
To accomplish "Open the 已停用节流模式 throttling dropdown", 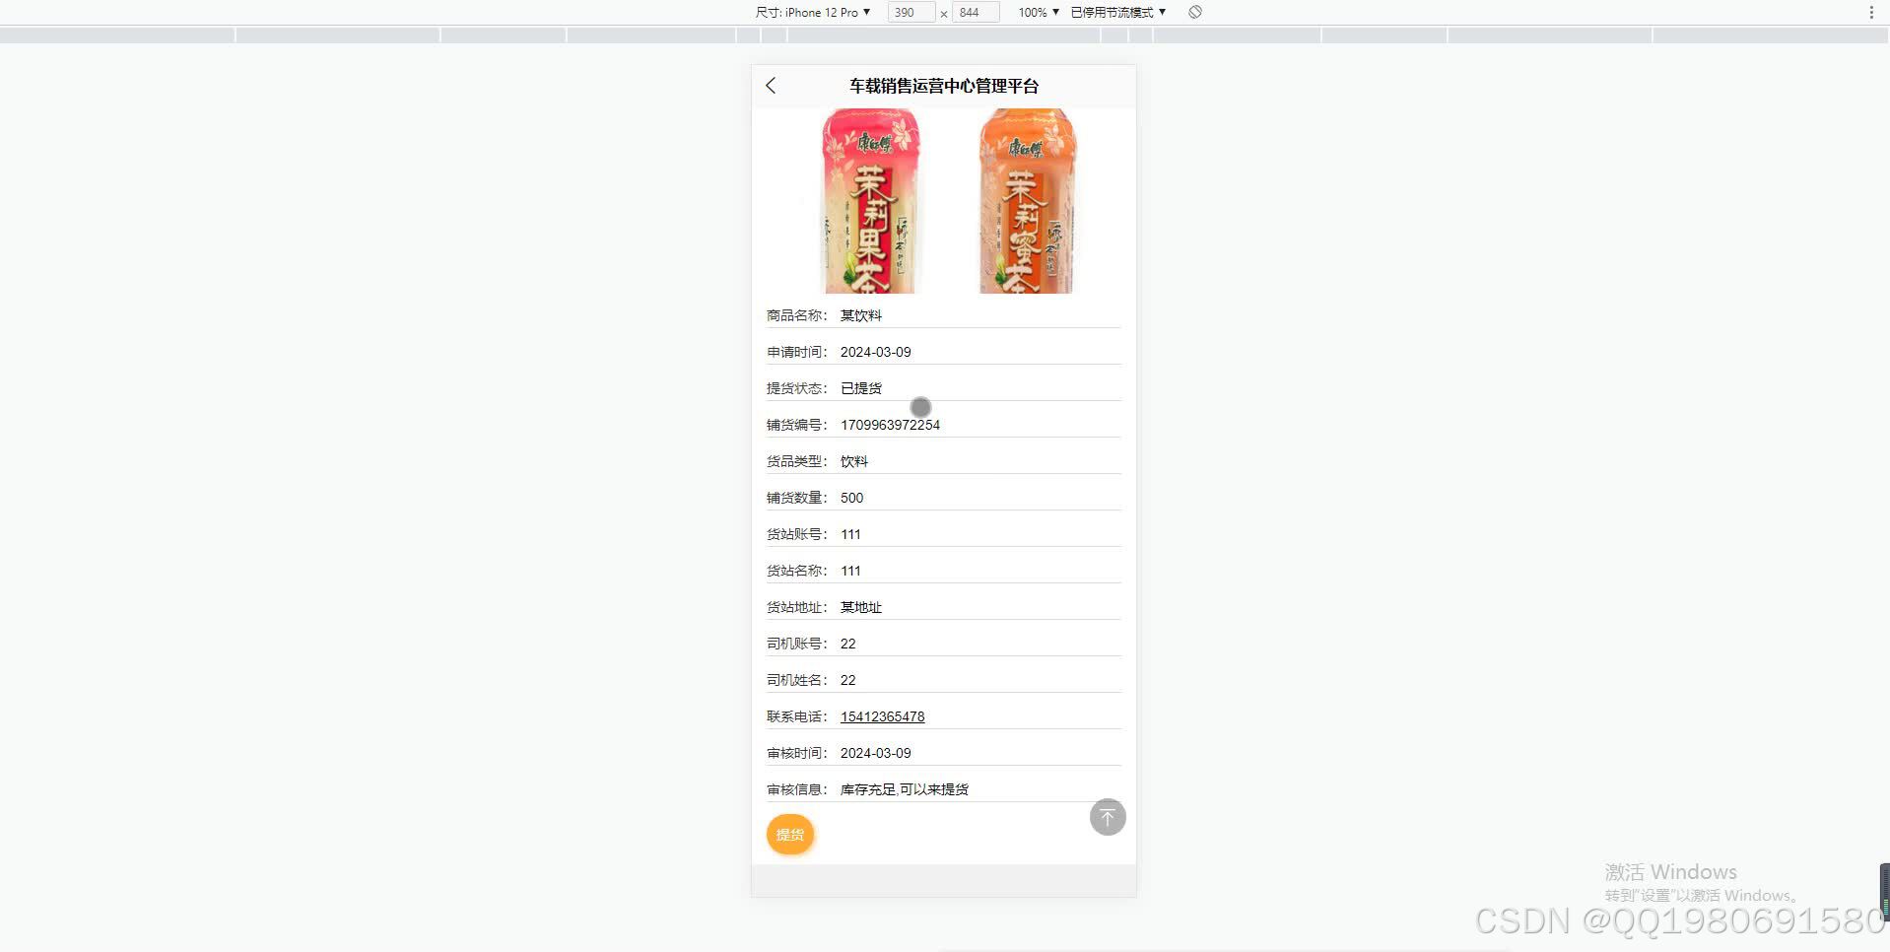I will (x=1114, y=12).
